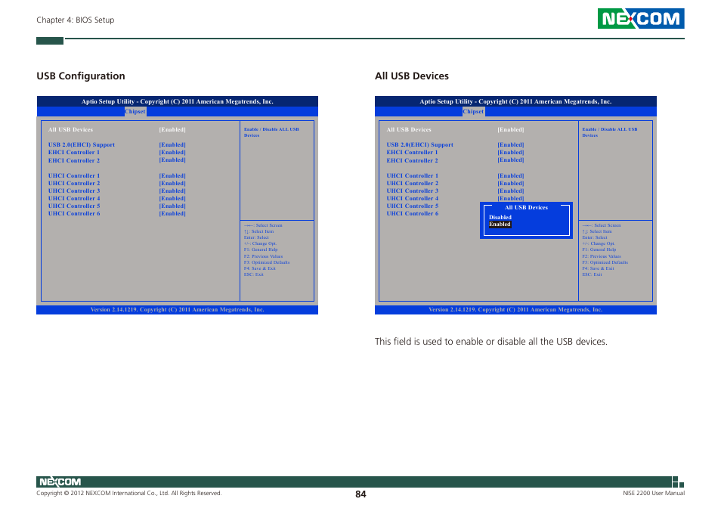Click the NEXCOM logo in the page header
This screenshot has width=721, height=508.
click(641, 18)
